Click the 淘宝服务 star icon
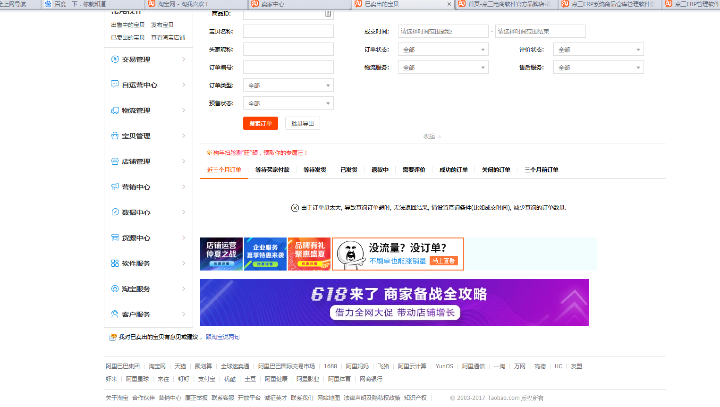Image resolution: width=720 pixels, height=407 pixels. pyautogui.click(x=115, y=288)
